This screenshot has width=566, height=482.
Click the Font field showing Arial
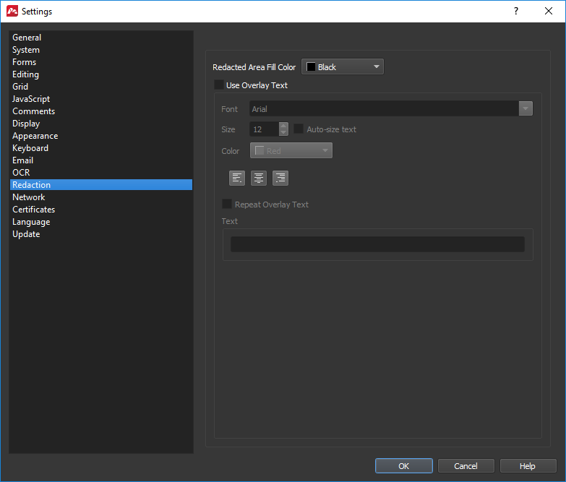pyautogui.click(x=384, y=108)
